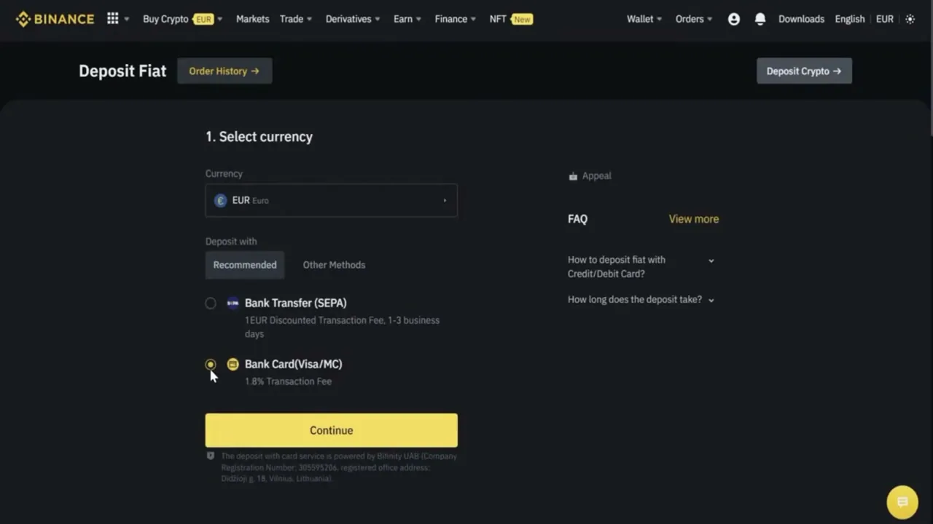Expand the Trade menu
The image size is (933, 524).
(x=296, y=19)
